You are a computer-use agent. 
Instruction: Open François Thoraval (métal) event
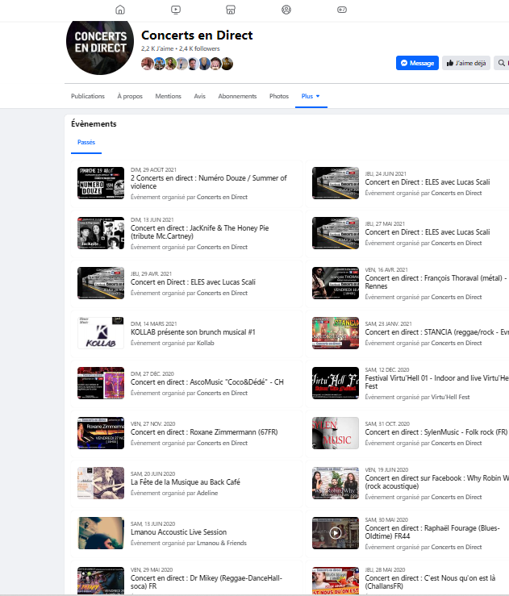436,282
